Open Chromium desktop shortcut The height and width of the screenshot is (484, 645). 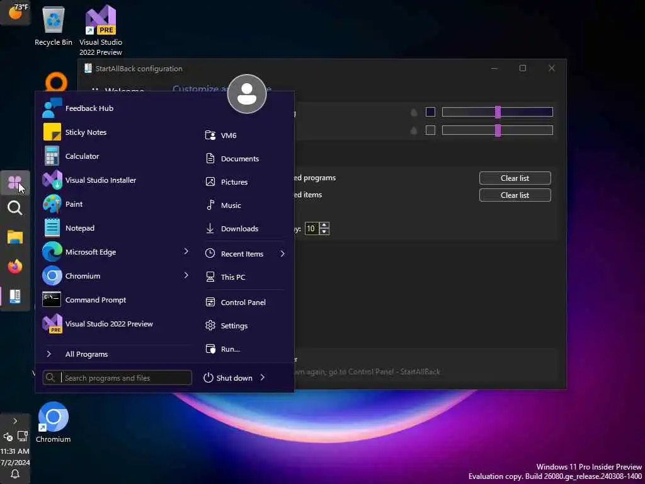pyautogui.click(x=53, y=423)
